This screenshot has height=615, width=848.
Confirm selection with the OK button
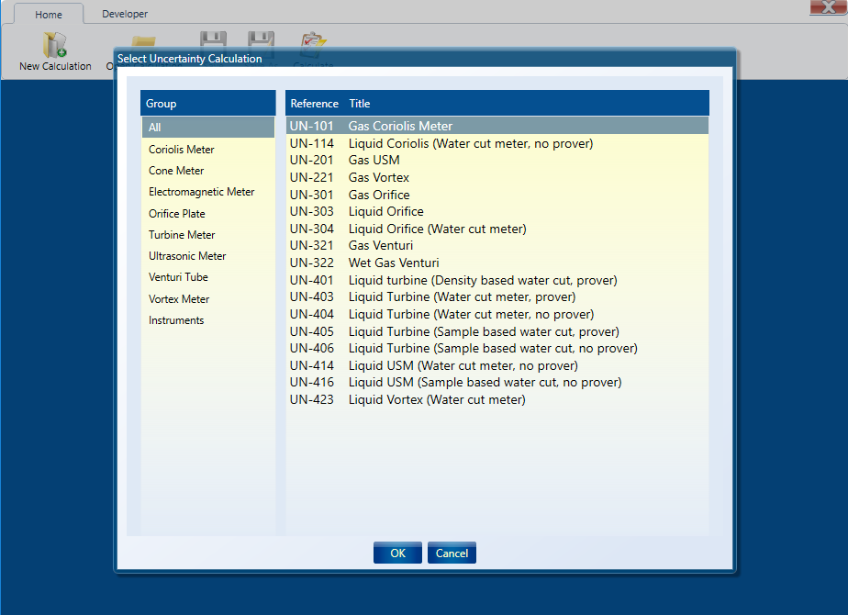(397, 553)
